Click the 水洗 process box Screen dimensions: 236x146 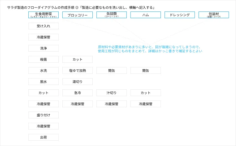coord(43,70)
